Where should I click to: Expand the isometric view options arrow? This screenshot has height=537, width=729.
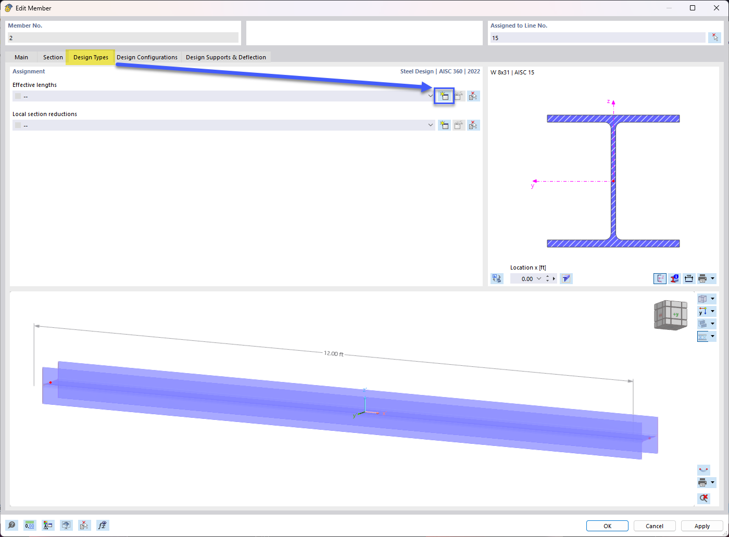point(713,299)
